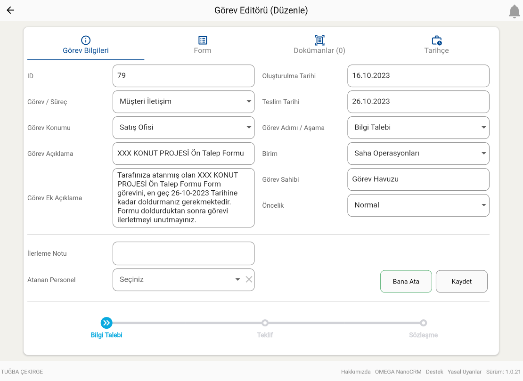523x381 pixels.
Task: Open notifications bell
Action: tap(514, 11)
